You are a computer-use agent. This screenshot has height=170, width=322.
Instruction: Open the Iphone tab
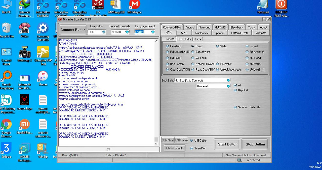click(219, 33)
